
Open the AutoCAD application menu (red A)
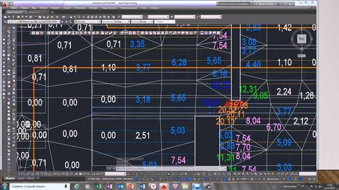coord(5,4)
